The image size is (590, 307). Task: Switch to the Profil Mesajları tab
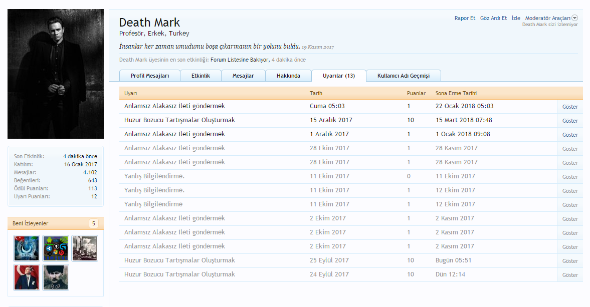(x=149, y=76)
